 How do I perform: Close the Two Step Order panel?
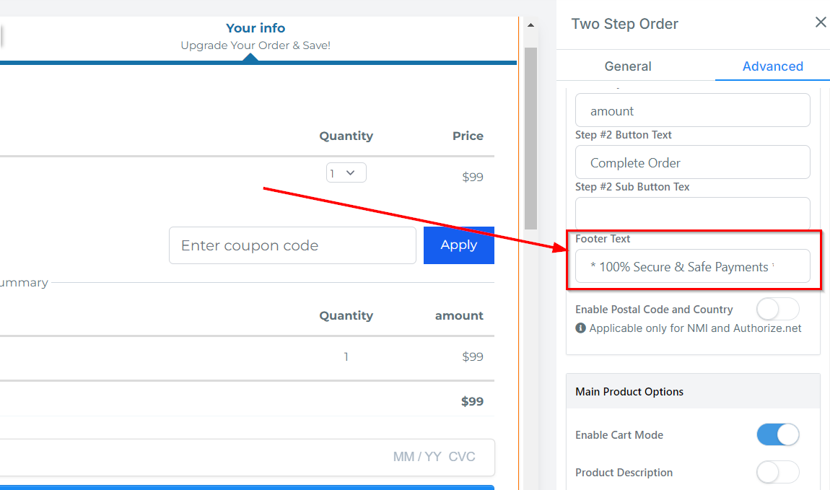click(821, 22)
